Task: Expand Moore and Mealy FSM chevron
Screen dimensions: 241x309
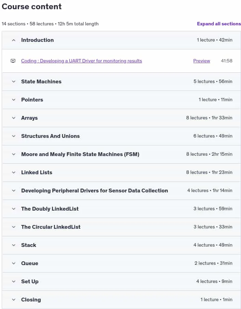Action: (14, 154)
